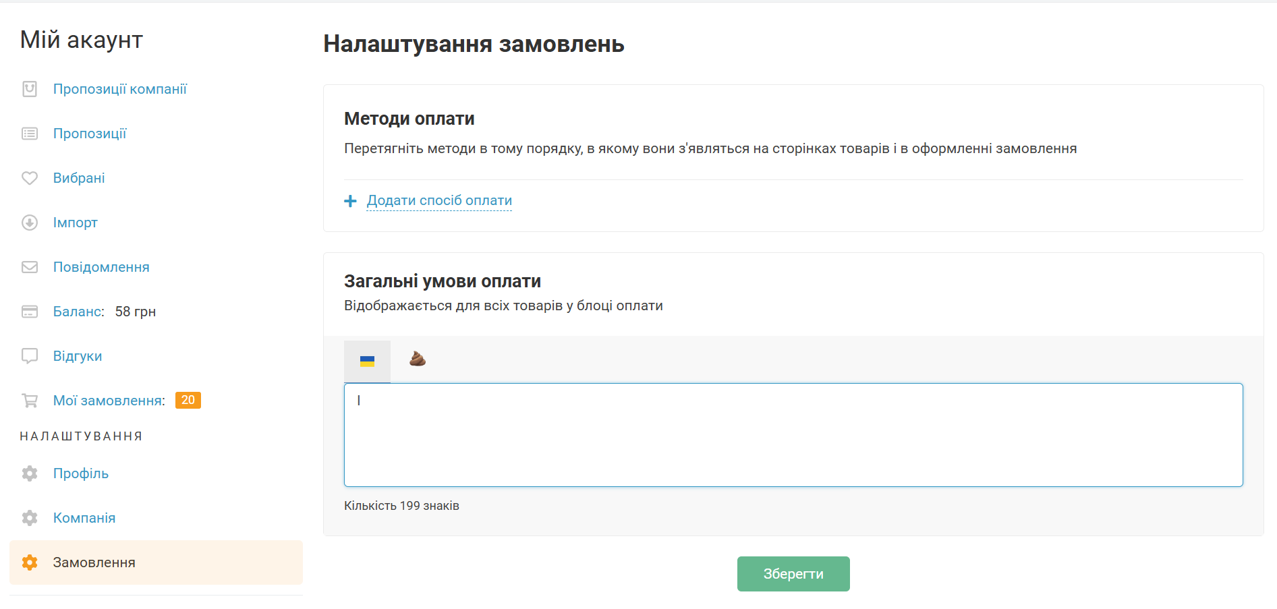Click the list icon beside Пропозиції
1277x609 pixels.
pyautogui.click(x=30, y=134)
